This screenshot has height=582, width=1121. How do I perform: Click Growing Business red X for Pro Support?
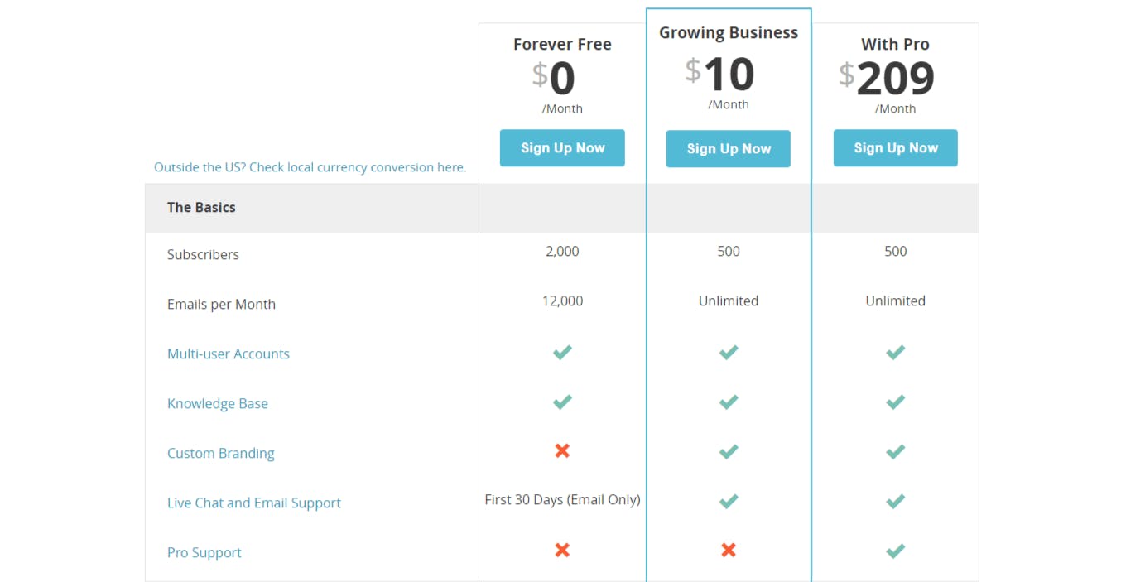click(729, 551)
